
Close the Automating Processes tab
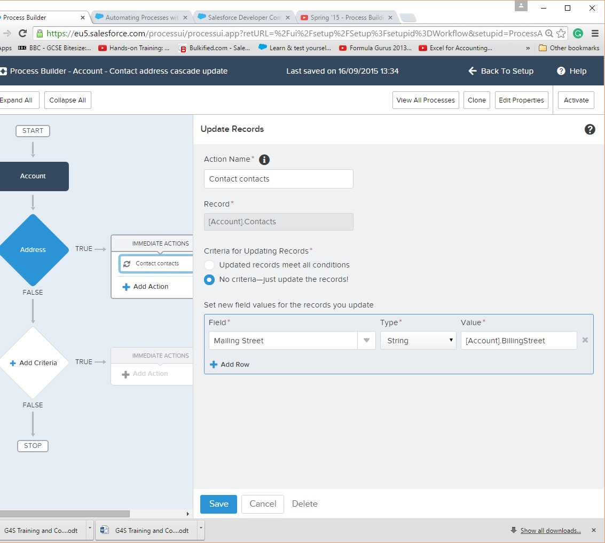tap(185, 18)
